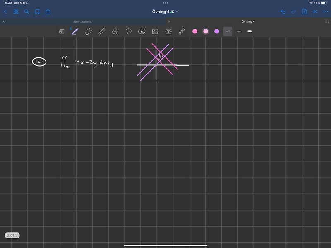Viewport: 331px width, 248px height.
Task: Switch to the Seminarie 4 tab
Action: (x=82, y=21)
